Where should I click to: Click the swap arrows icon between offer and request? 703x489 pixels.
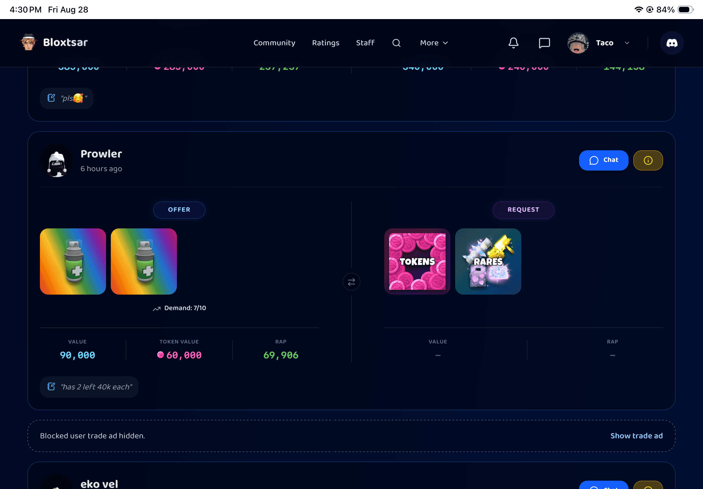pos(351,281)
